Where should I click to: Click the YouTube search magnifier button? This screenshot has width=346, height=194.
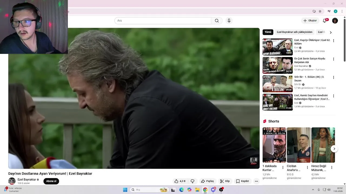(x=217, y=21)
